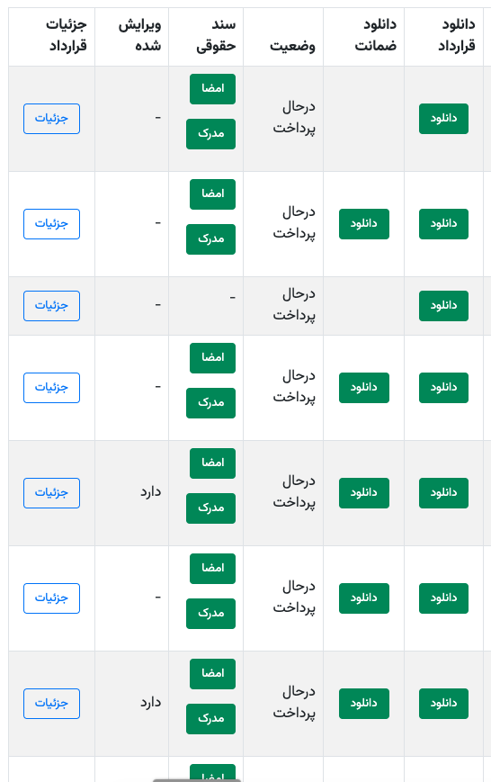Click وضعیت column header
This screenshot has height=782, width=491.
tap(292, 46)
